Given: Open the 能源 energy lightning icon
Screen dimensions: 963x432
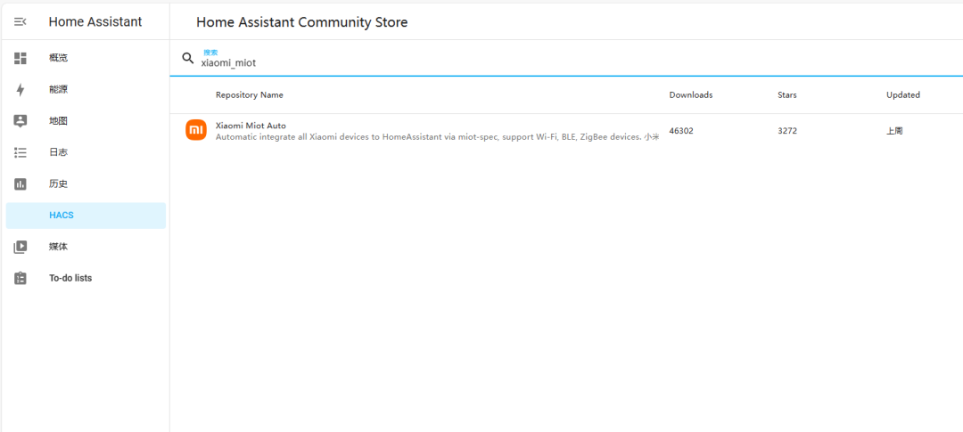Looking at the screenshot, I should point(21,90).
